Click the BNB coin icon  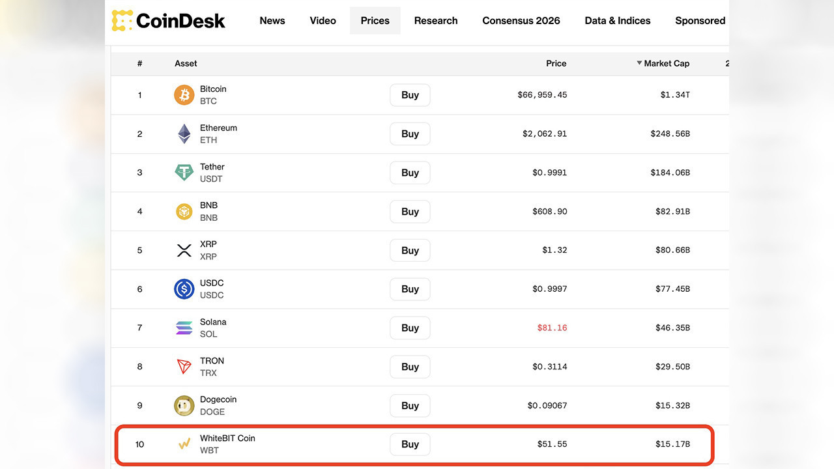(183, 211)
